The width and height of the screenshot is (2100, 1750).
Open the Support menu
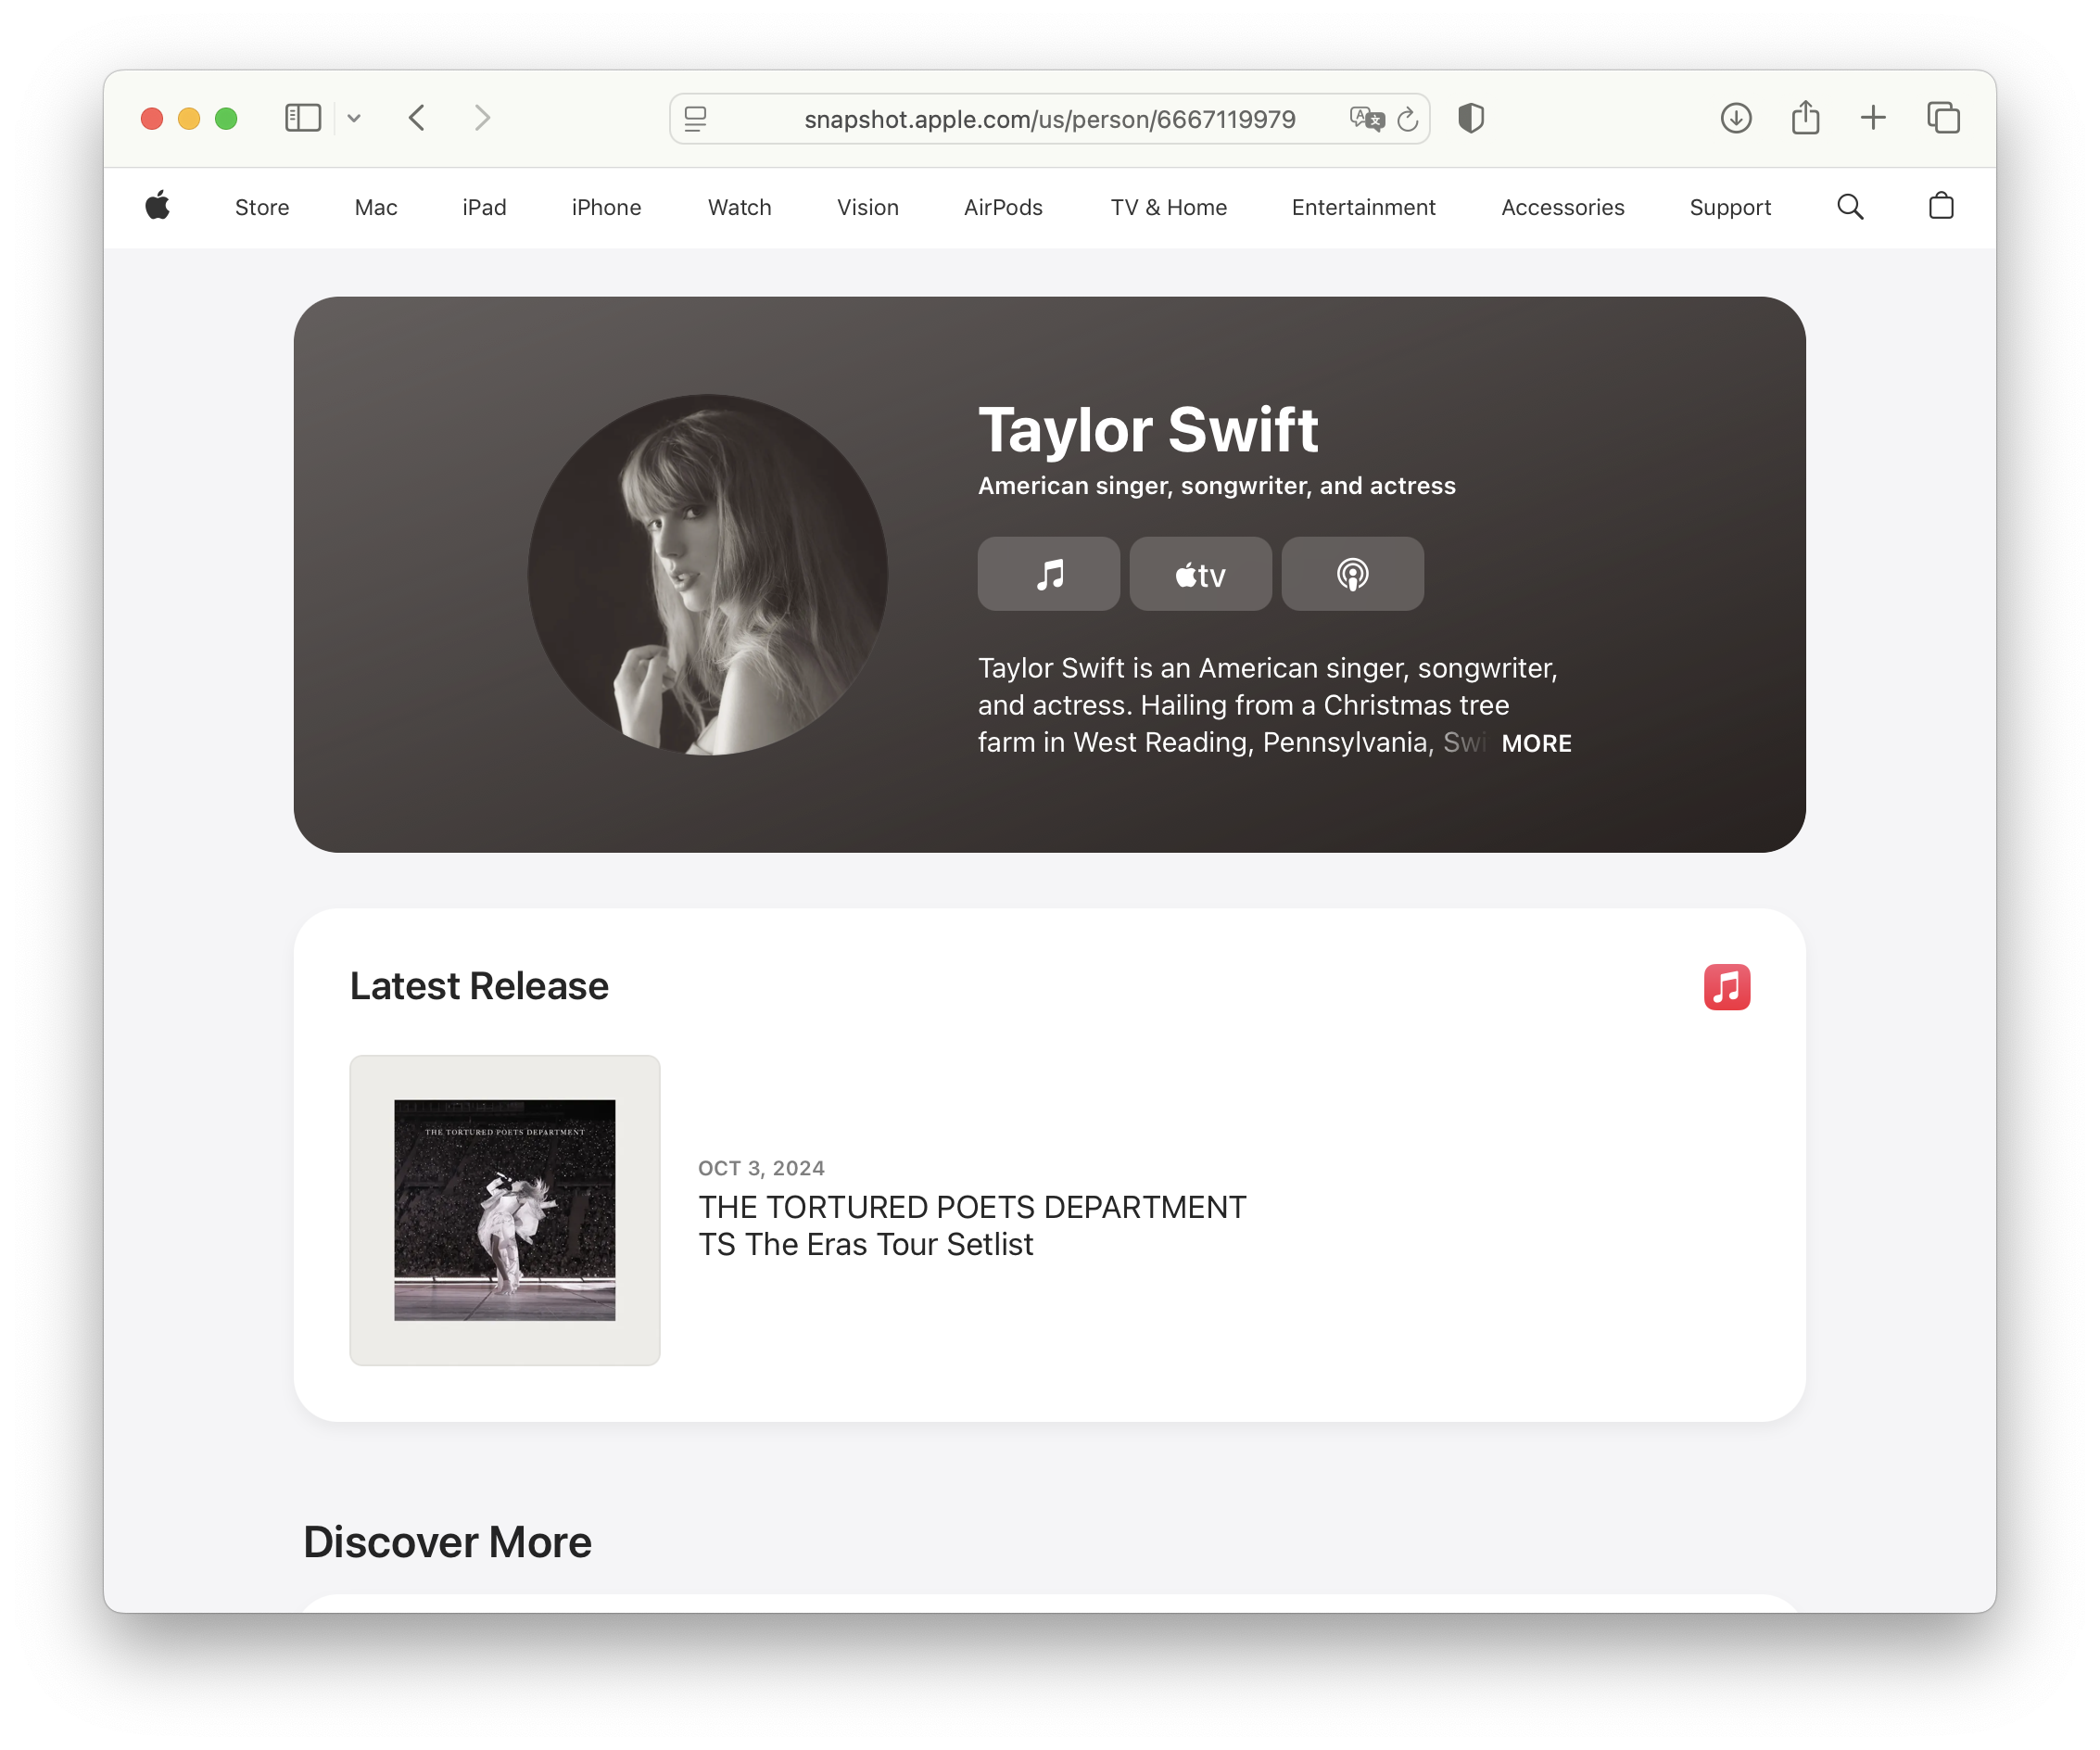[1730, 207]
